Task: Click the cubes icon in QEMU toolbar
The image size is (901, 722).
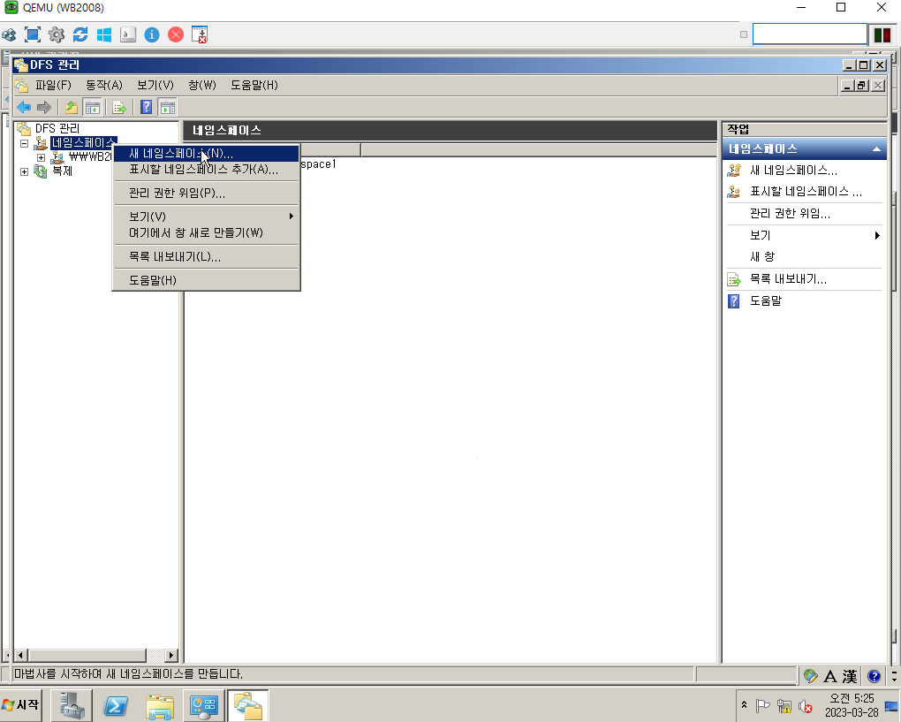Action: point(9,34)
